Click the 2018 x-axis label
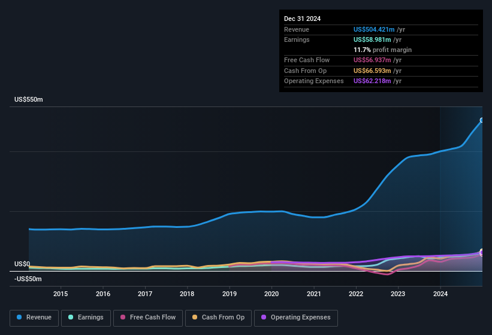Viewport: 492px width, 335px height. pos(187,294)
